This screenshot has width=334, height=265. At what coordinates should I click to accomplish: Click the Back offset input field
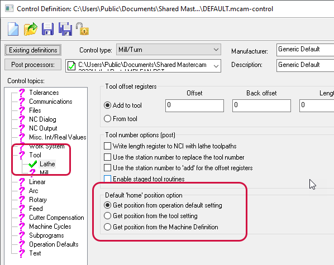coord(261,105)
